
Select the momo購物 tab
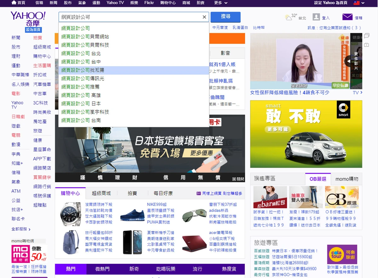click(346, 179)
